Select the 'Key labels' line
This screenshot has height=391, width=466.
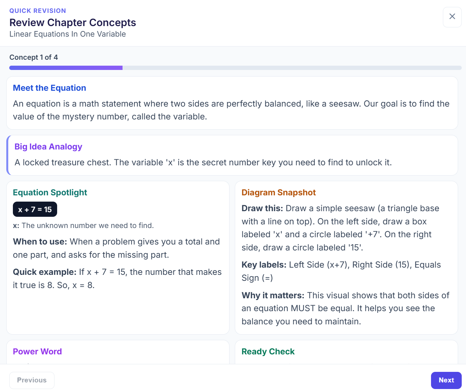[341, 271]
